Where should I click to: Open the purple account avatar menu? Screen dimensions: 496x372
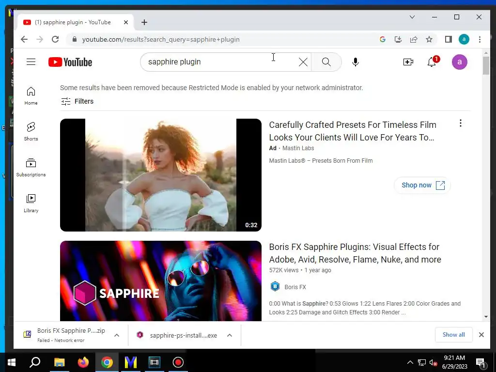pos(459,62)
